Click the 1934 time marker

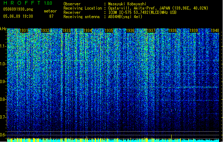pos(88,31)
